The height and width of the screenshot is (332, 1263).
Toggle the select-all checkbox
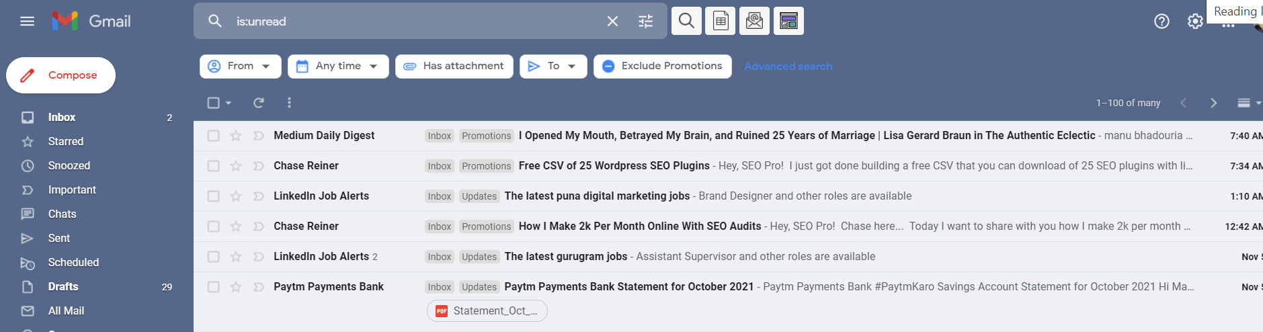click(214, 103)
